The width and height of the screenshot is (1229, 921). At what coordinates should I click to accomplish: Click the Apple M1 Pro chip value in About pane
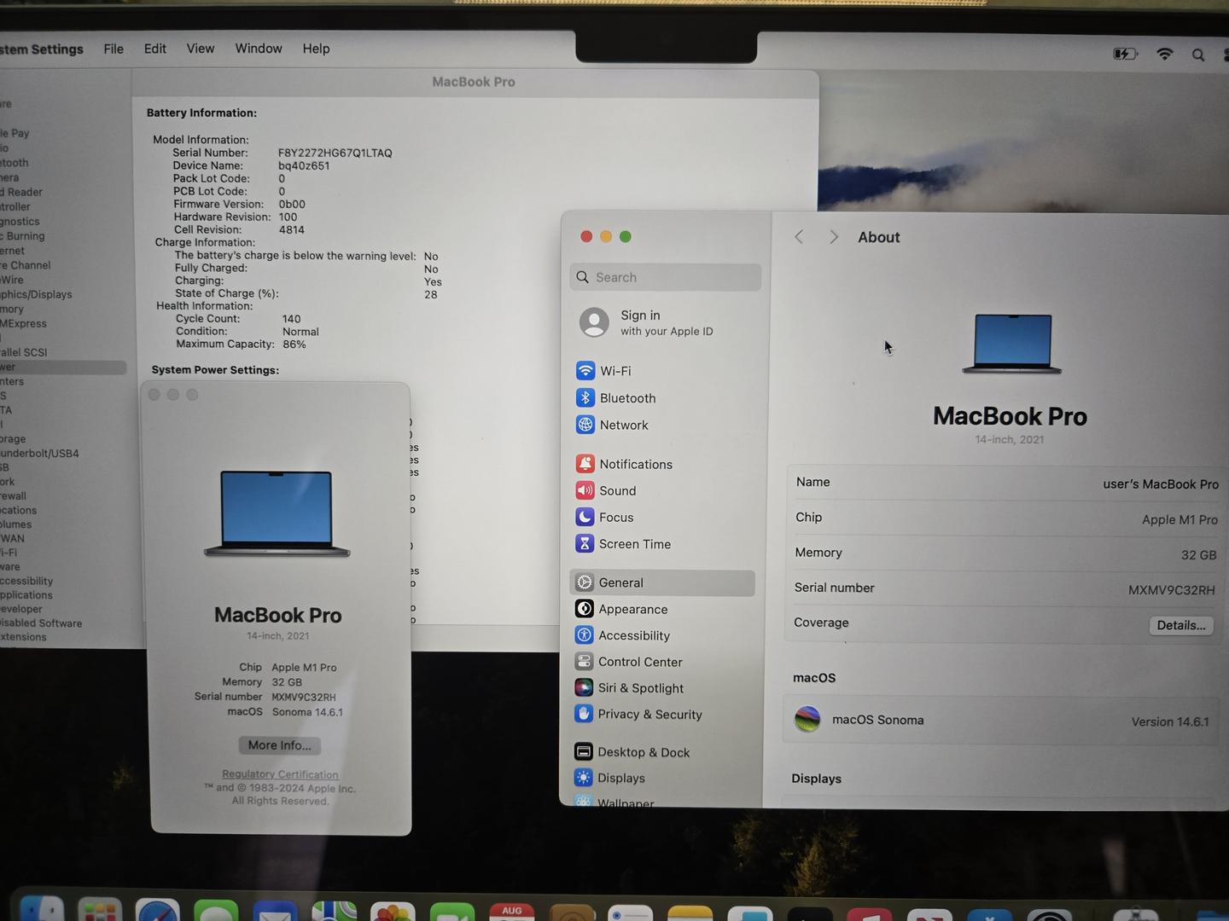pos(1179,519)
